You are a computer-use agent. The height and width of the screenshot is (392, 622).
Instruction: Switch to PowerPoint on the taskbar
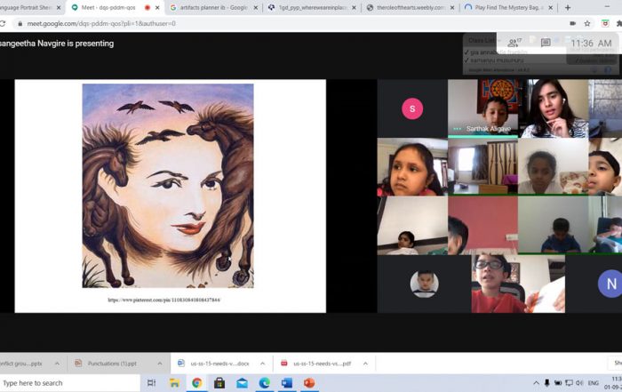click(x=309, y=383)
